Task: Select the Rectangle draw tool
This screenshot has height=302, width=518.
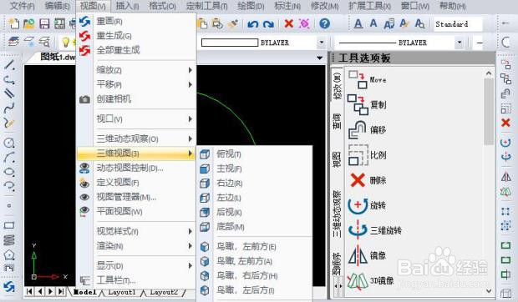Action: click(x=9, y=225)
